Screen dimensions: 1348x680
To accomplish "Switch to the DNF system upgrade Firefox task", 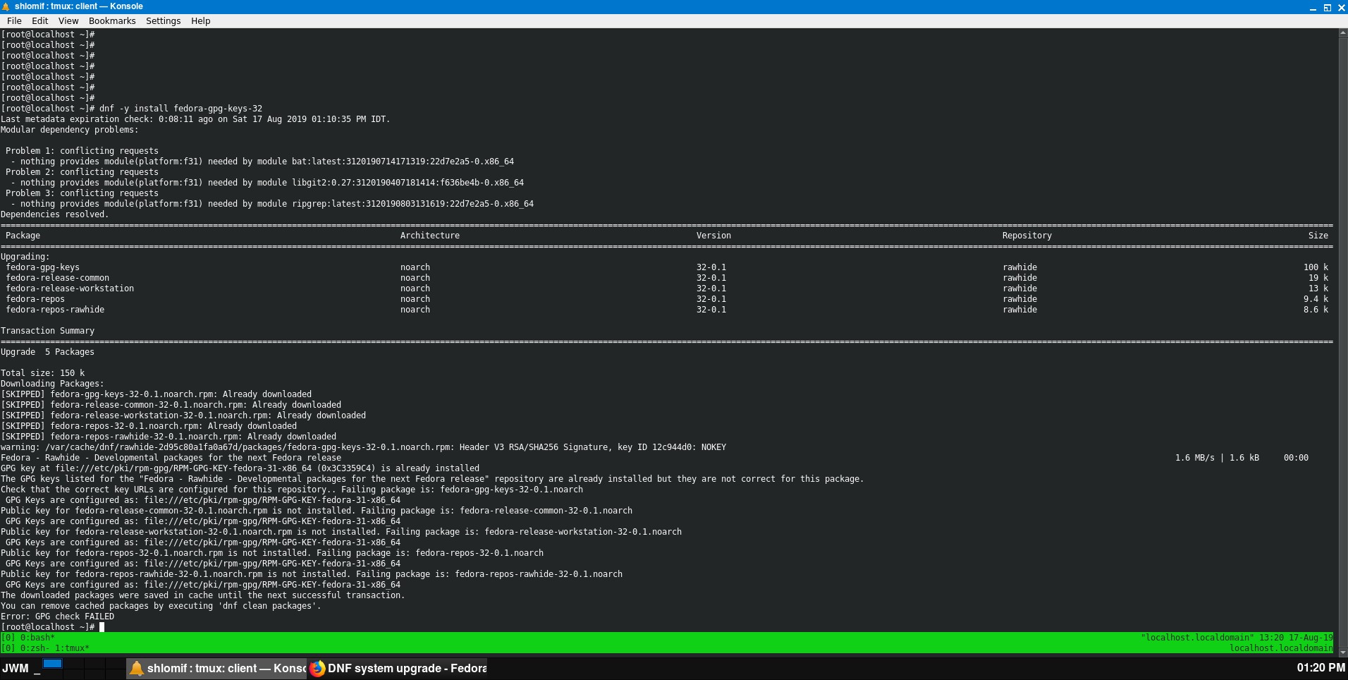I will (x=398, y=668).
